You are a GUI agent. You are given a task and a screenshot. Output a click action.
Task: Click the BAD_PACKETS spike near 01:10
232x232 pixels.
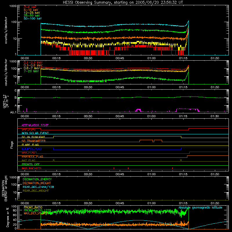(173, 168)
